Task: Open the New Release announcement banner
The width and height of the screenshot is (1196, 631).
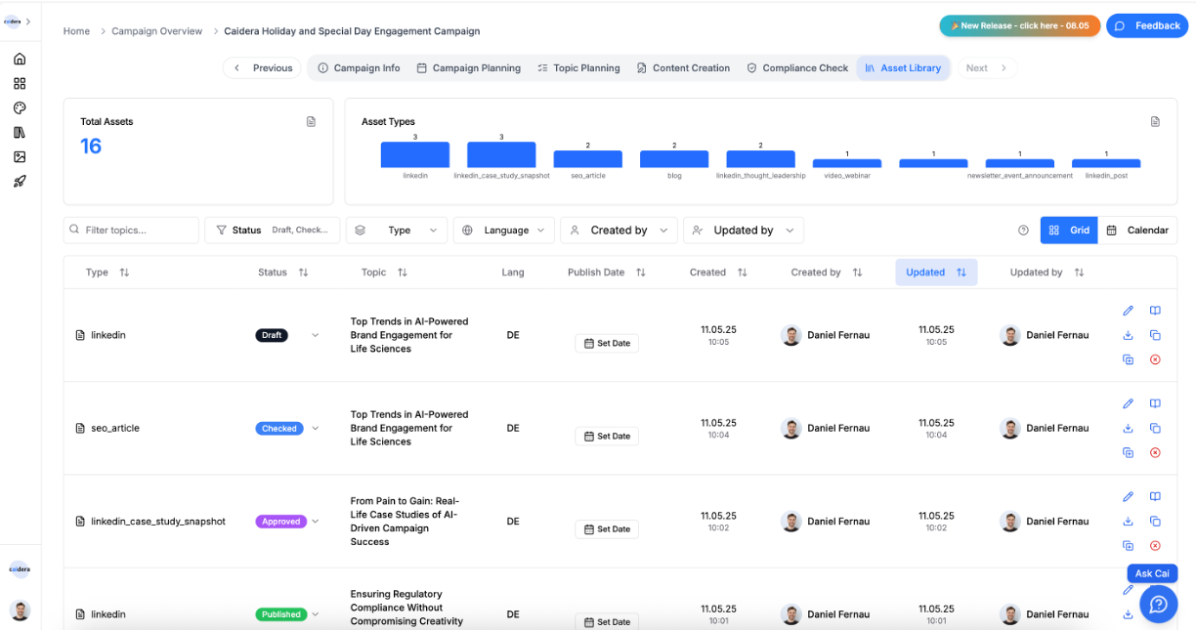Action: (1019, 25)
